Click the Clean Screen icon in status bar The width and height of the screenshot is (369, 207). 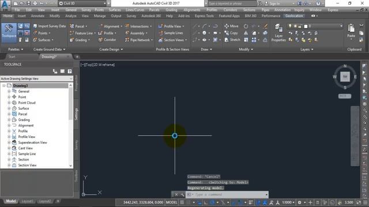359,202
